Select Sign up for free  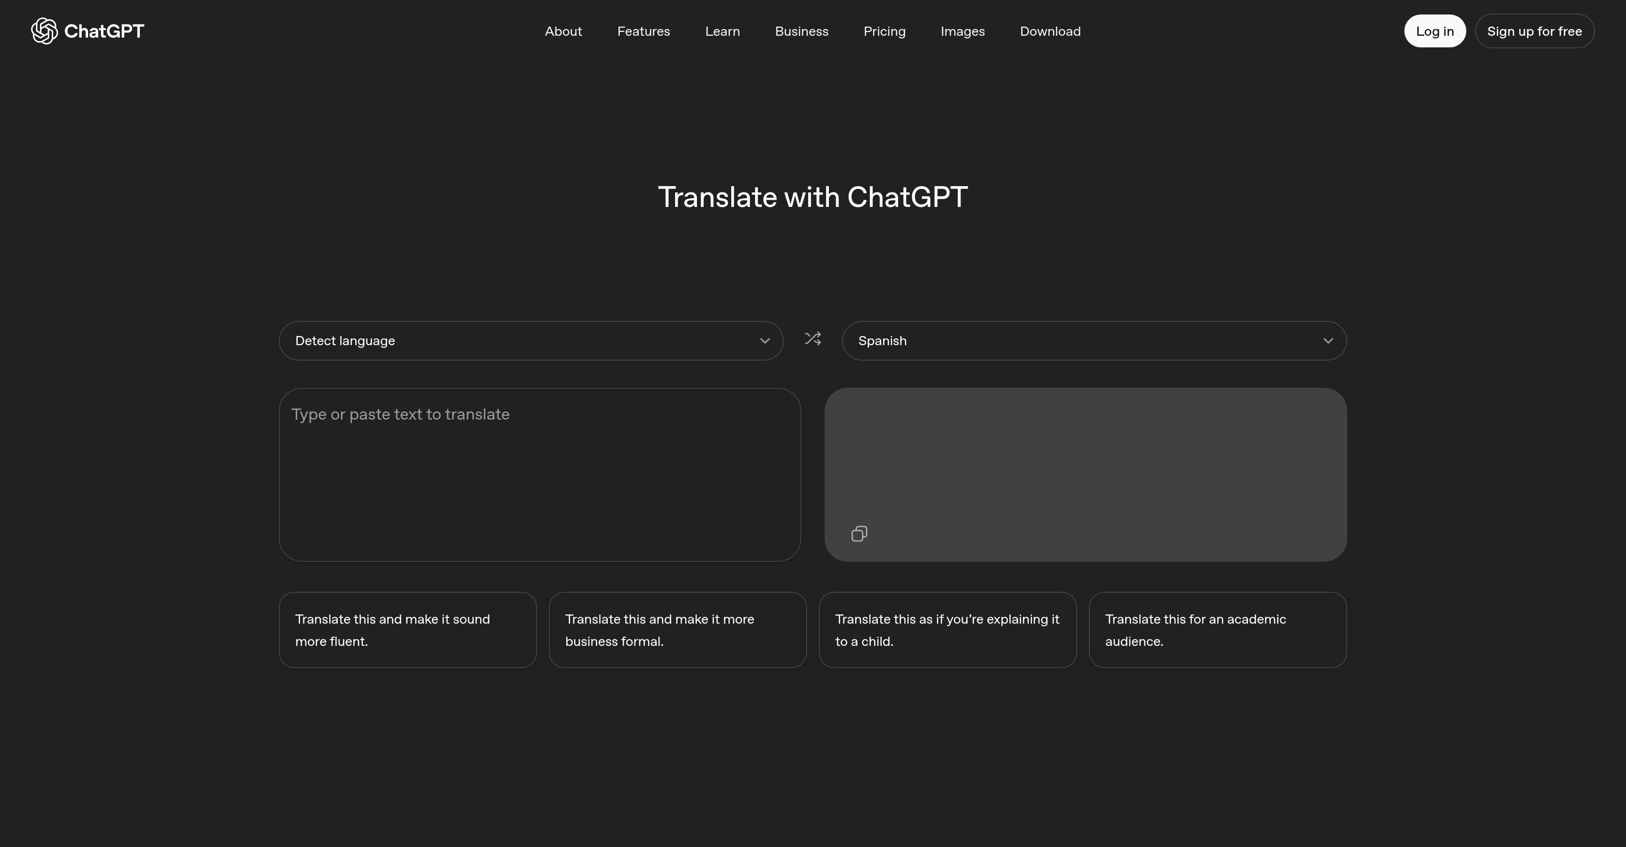(x=1535, y=30)
